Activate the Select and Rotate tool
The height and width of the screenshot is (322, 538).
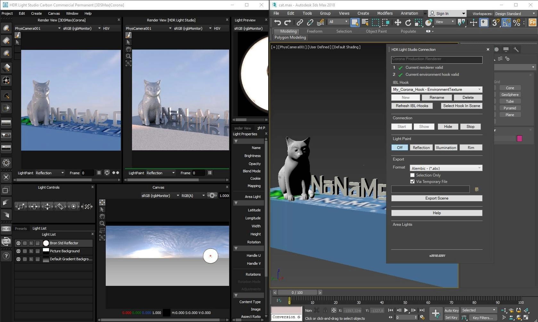click(x=408, y=22)
